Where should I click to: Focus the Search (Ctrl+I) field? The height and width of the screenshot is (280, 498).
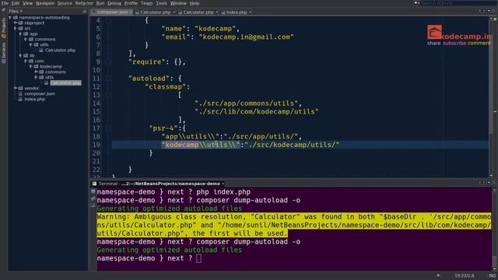click(458, 3)
